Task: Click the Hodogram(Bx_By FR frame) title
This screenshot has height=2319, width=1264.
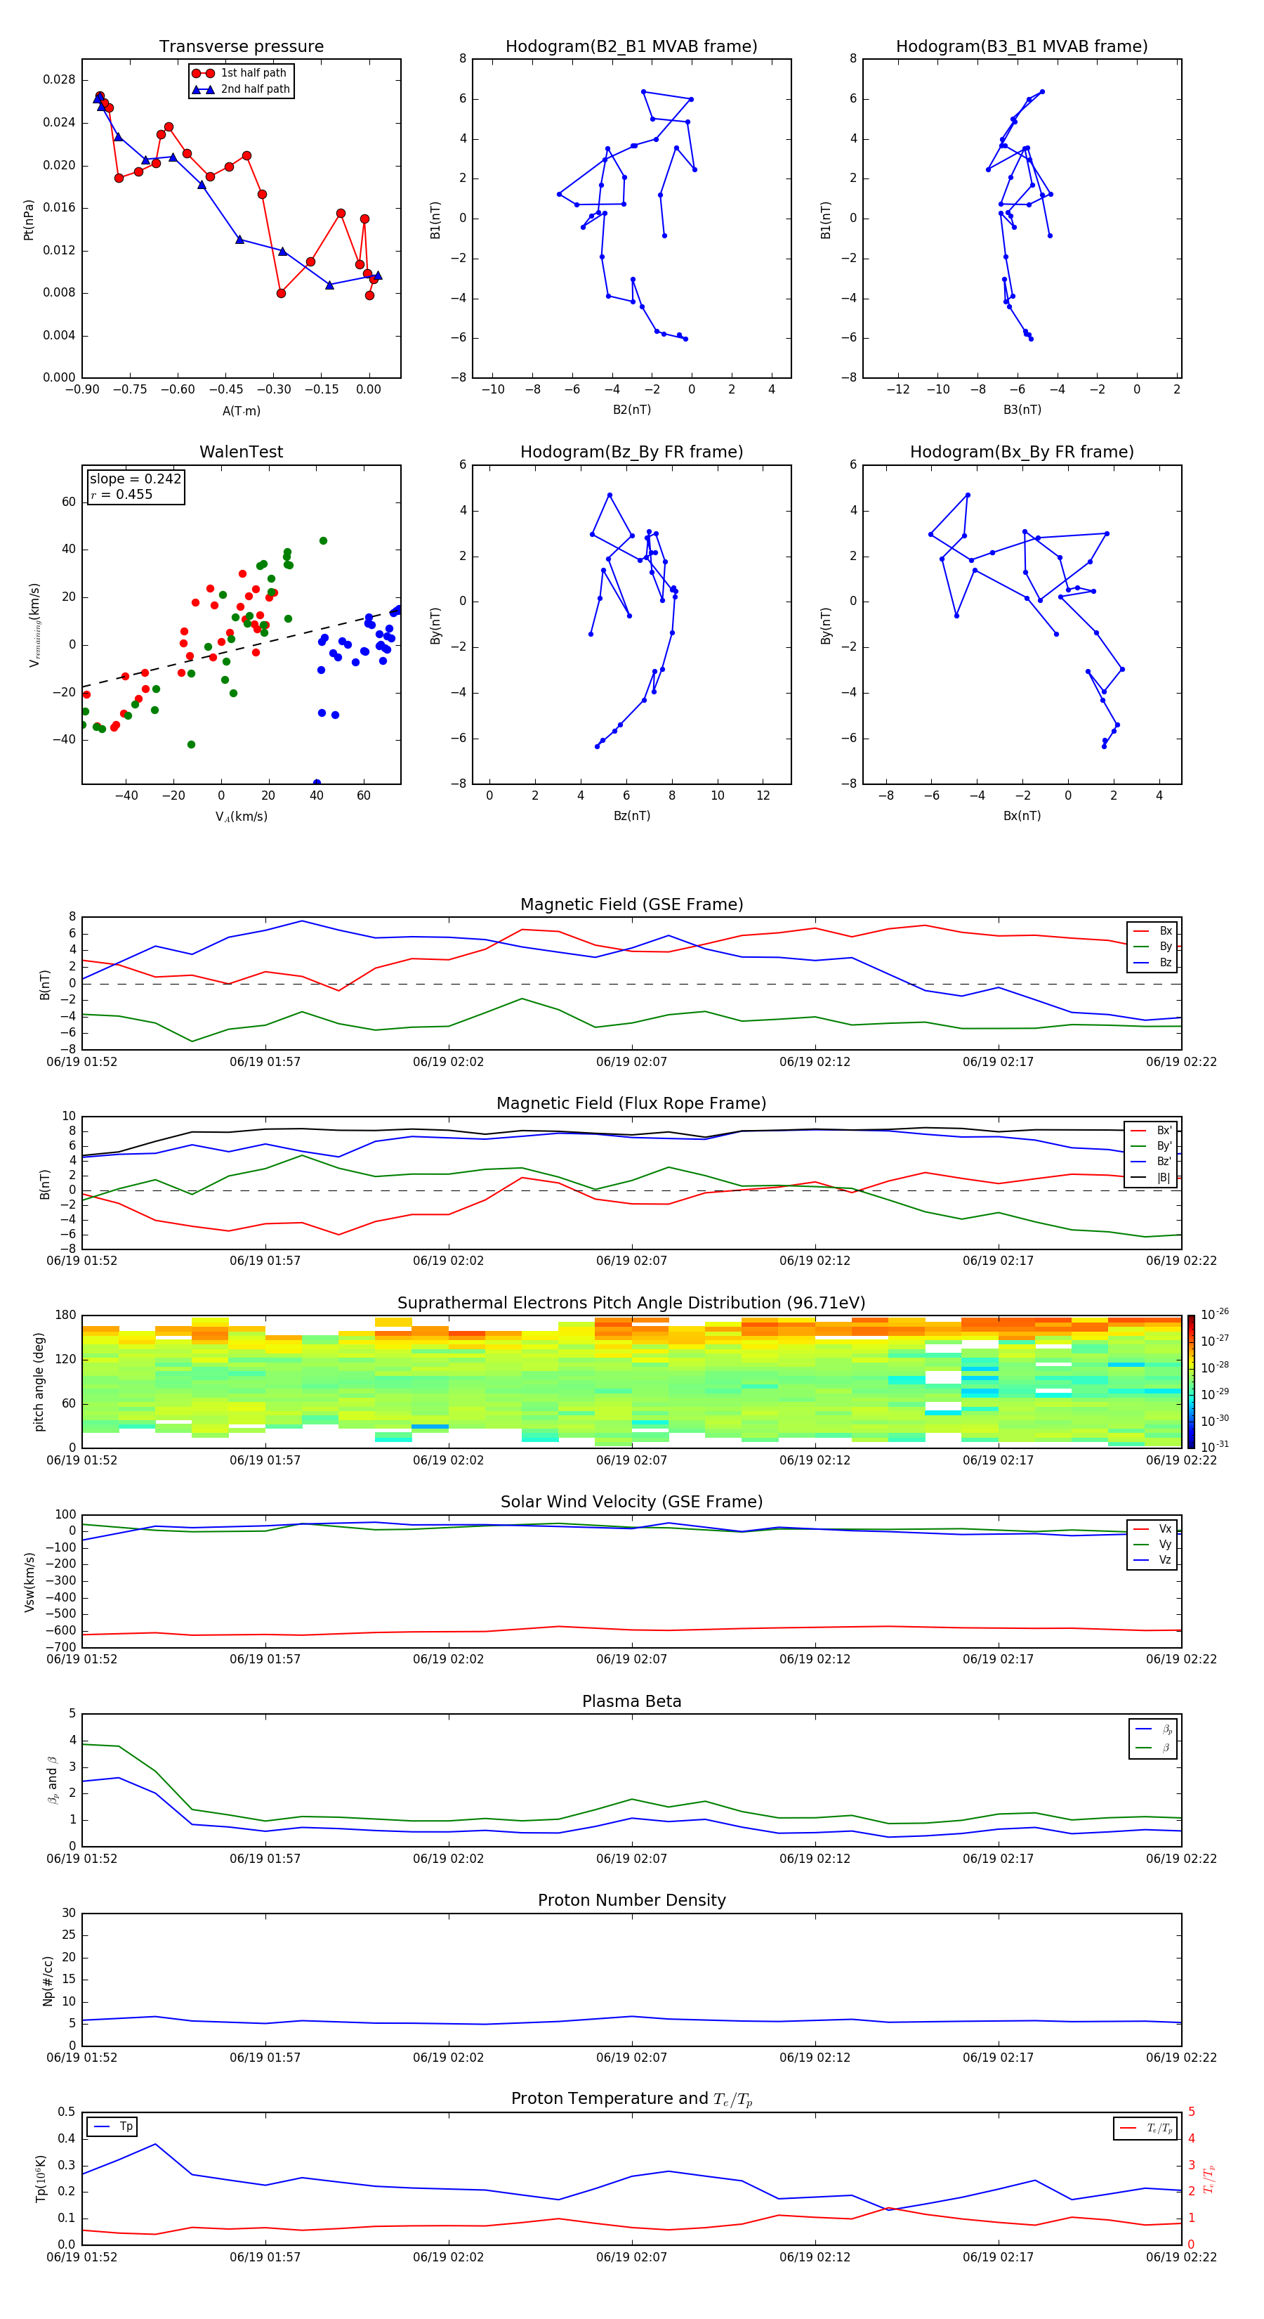Action: pos(1022,452)
